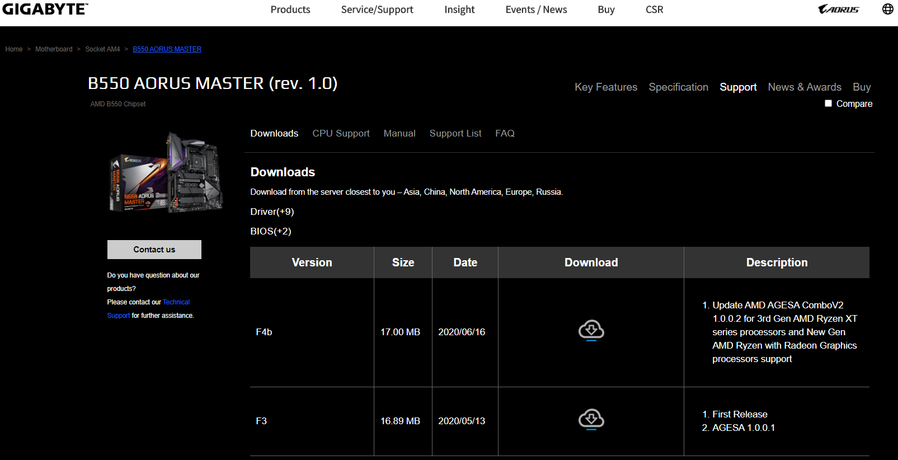Click the Download column header
The image size is (898, 460).
point(591,262)
